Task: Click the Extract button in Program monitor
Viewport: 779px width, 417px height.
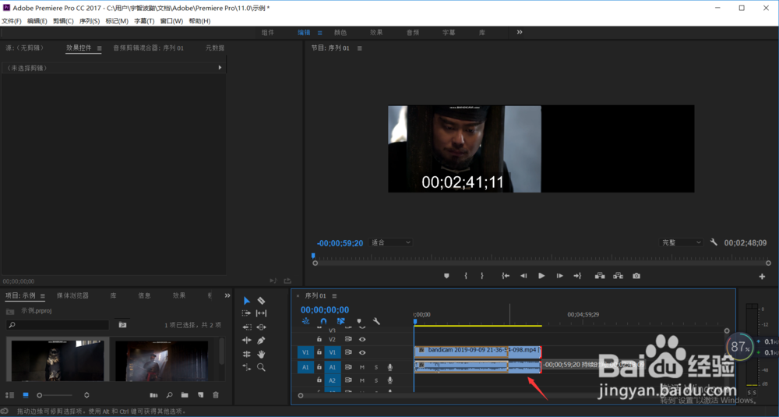Action: pos(618,276)
